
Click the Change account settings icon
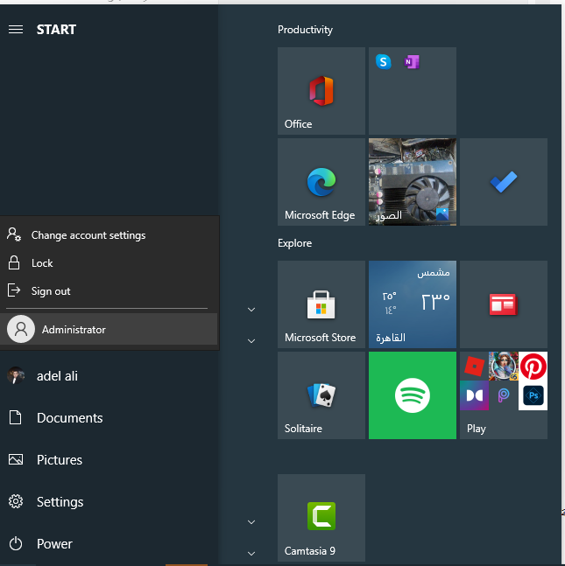[x=14, y=234]
